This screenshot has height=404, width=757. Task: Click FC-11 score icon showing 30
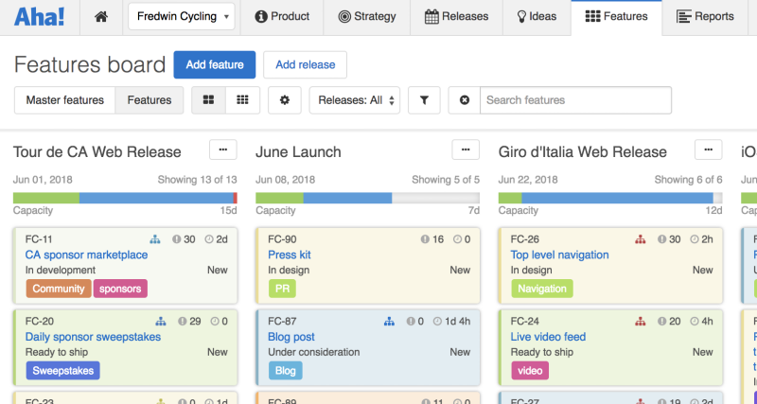(x=177, y=239)
